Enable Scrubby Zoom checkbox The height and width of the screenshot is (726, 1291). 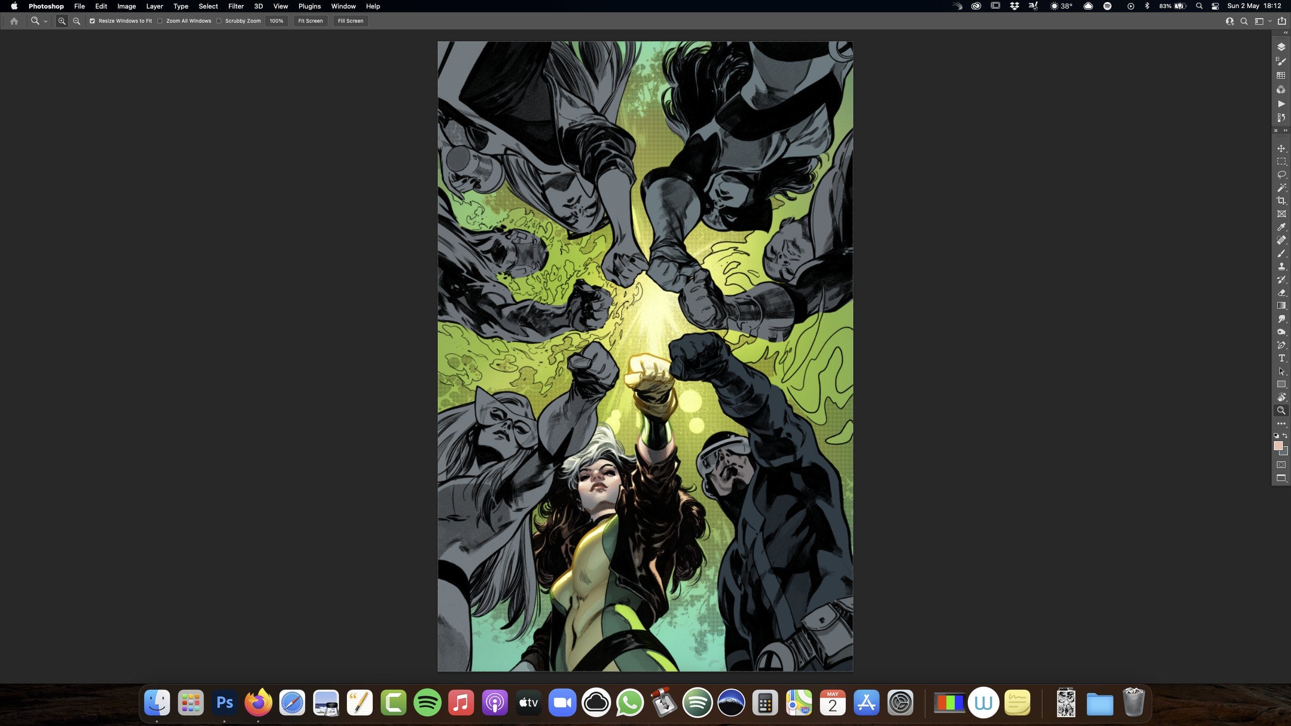pos(219,21)
